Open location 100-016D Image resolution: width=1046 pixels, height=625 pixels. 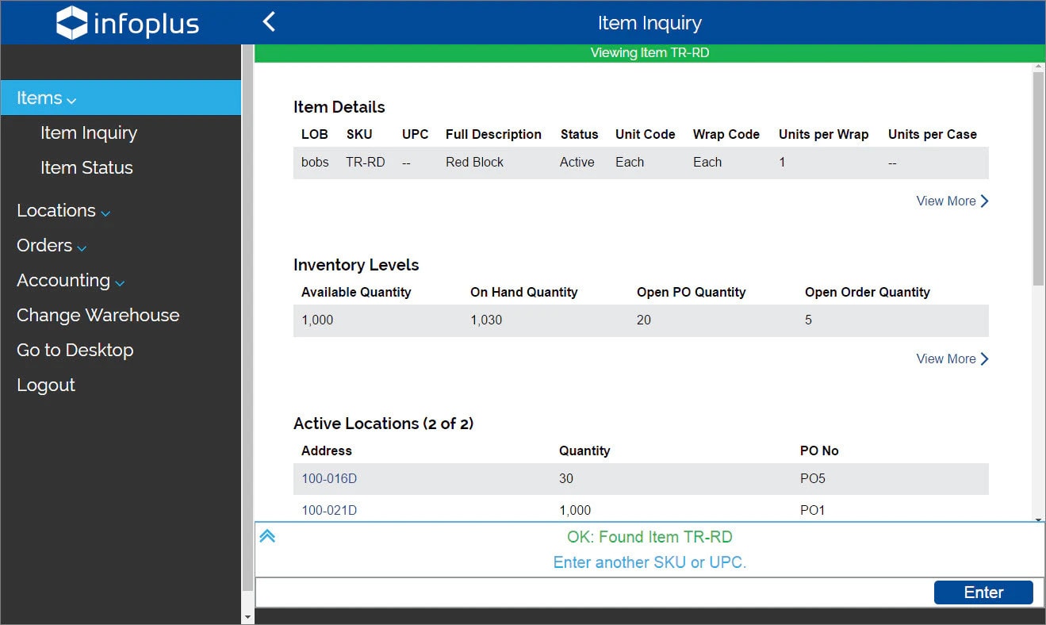(x=328, y=478)
